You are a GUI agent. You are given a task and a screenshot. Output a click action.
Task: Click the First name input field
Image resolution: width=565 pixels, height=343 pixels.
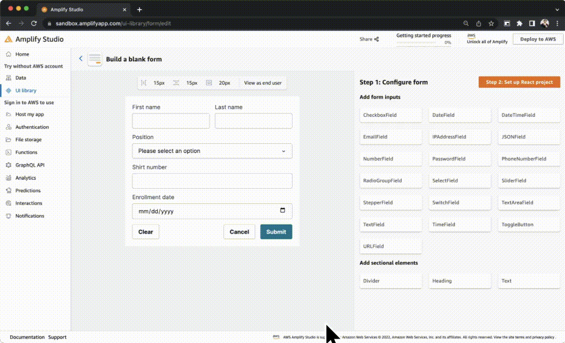pos(170,121)
